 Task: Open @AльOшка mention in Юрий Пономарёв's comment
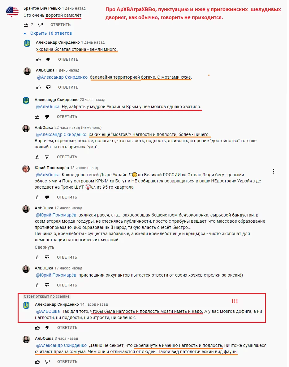[x=47, y=175]
